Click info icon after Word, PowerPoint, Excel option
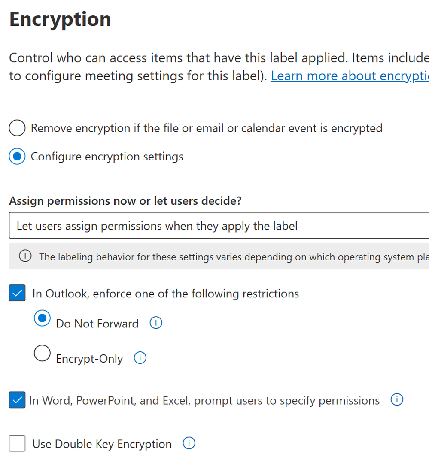 397,400
